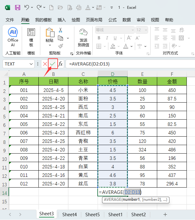The image size is (195, 220).
Task: Click the Merge and Center icon
Action: tap(181, 38)
